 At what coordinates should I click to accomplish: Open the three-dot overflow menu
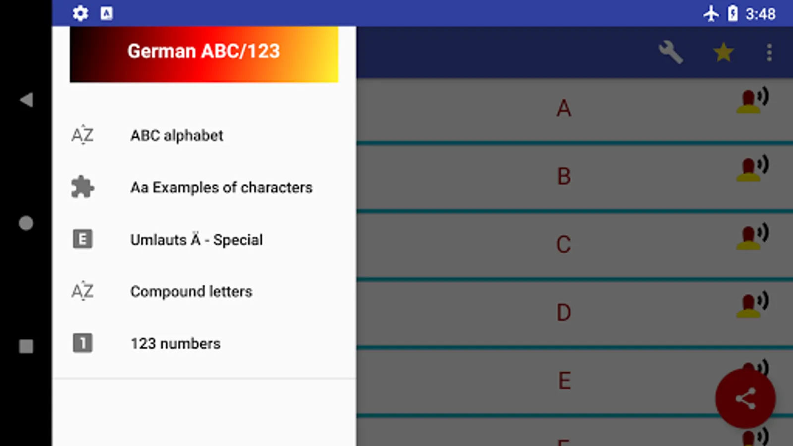[x=769, y=52]
